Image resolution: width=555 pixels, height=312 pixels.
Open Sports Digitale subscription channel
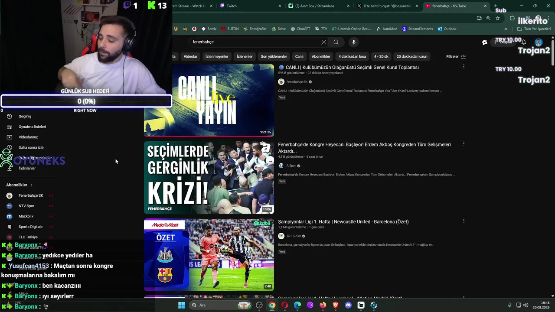point(29,227)
